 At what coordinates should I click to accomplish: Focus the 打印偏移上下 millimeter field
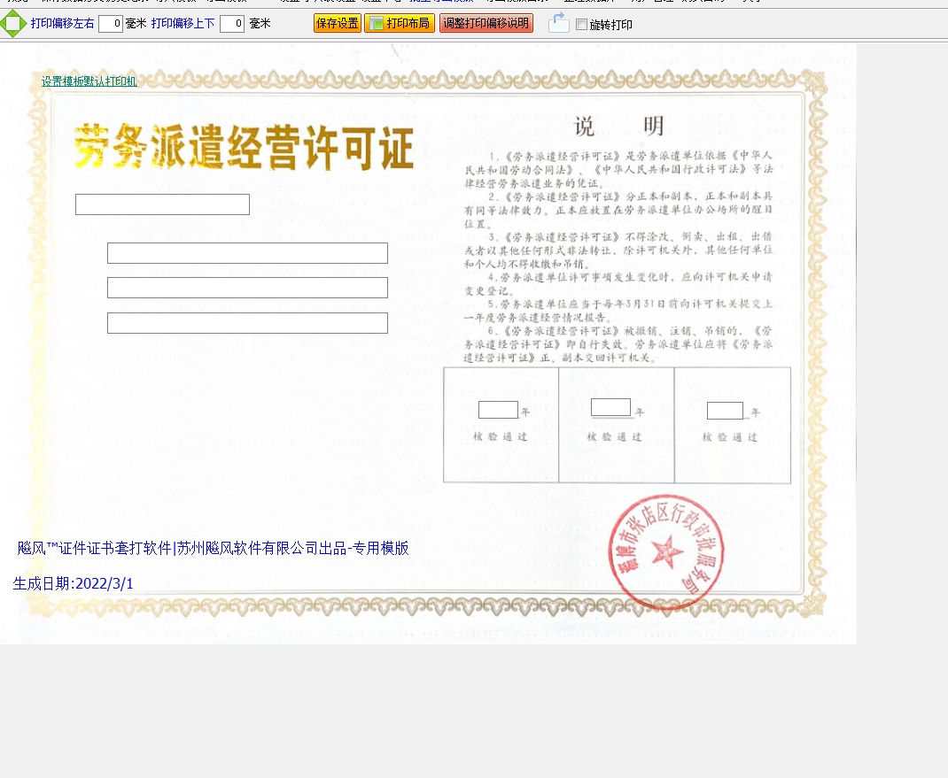[231, 24]
